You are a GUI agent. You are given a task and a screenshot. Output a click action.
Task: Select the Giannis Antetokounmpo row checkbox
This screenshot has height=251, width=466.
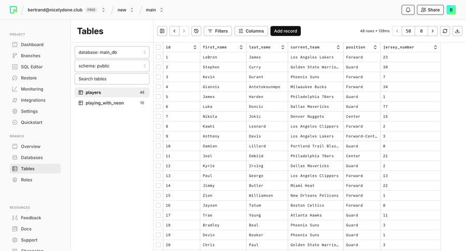(x=158, y=87)
